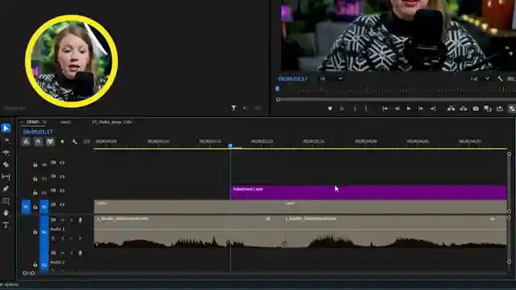Add a marker in timeline header

[x=62, y=142]
